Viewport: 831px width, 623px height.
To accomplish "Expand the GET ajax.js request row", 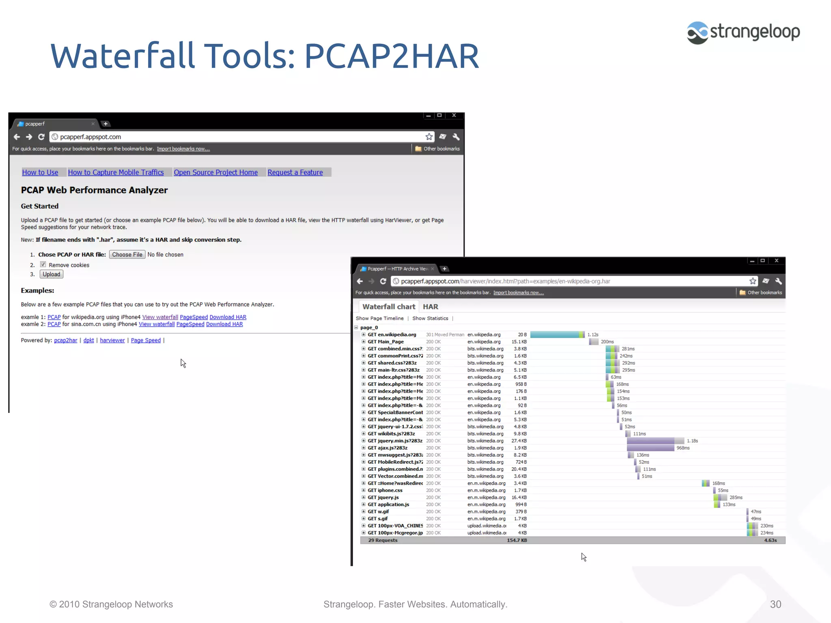I will click(364, 448).
